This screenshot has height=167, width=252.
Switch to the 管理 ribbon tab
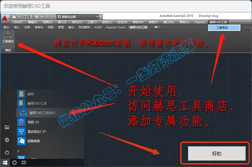(x=61, y=27)
